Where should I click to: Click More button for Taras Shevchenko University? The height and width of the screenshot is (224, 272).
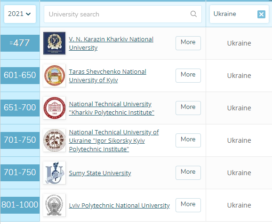click(188, 76)
